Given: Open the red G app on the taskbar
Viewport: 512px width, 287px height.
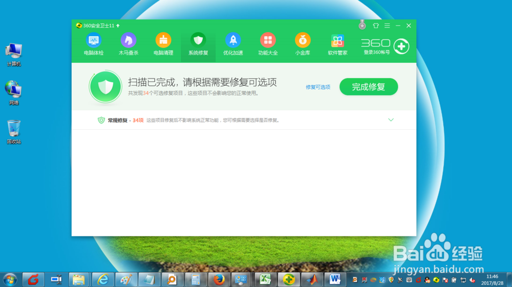Looking at the screenshot, I should 33,279.
